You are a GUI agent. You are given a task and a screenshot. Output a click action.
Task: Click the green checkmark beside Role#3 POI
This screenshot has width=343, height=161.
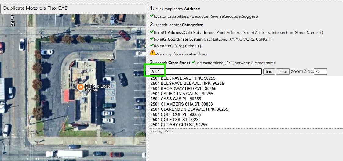tap(152, 46)
